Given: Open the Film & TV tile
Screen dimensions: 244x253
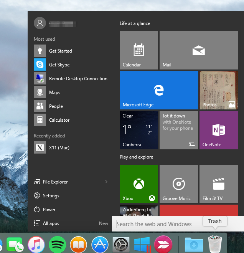Looking at the screenshot, I should 219,184.
